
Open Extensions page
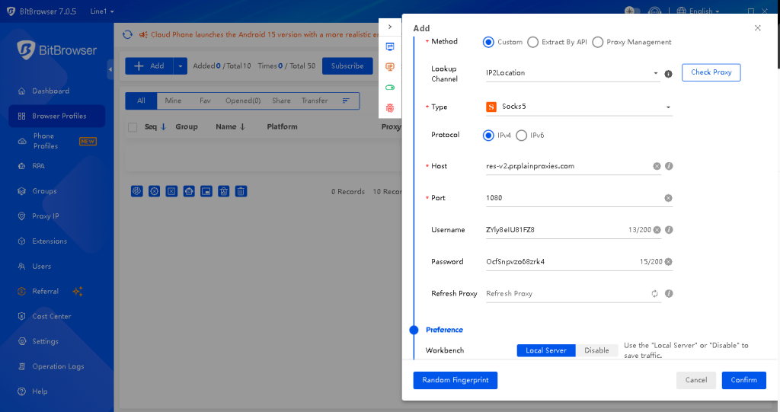pos(50,241)
